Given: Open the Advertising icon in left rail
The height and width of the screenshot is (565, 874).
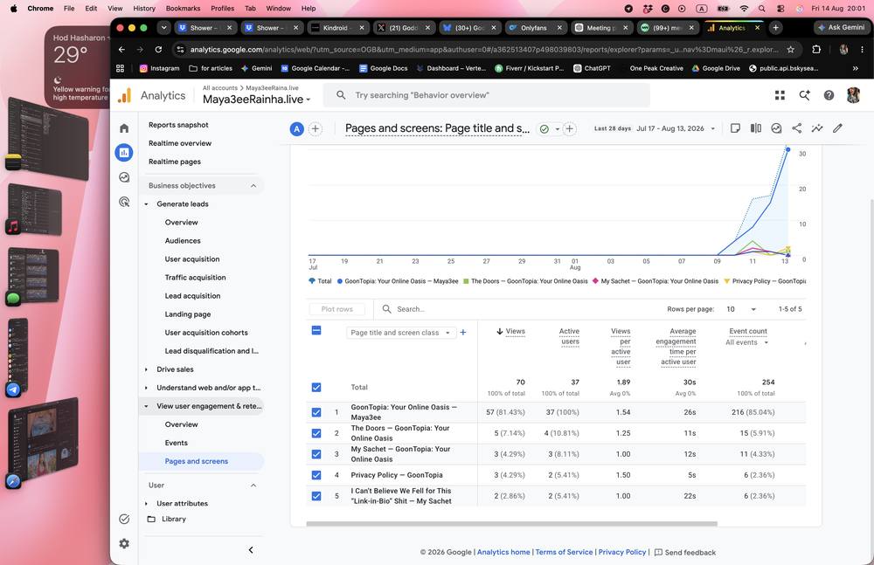Looking at the screenshot, I should (124, 202).
